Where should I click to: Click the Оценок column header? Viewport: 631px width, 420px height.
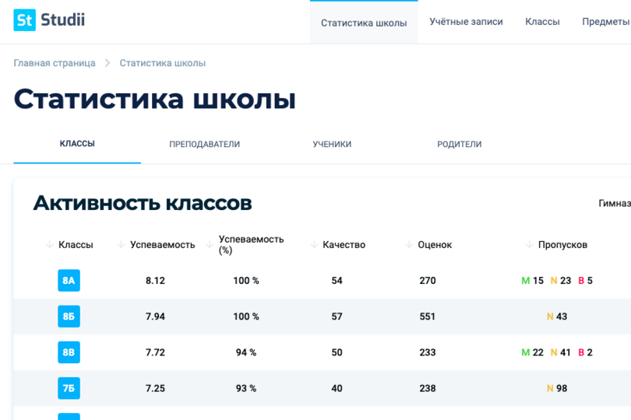coord(435,245)
